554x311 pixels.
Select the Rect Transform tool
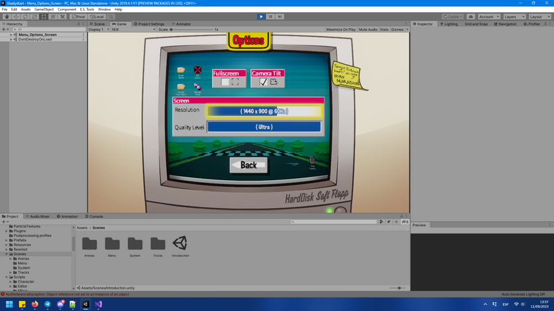44,17
